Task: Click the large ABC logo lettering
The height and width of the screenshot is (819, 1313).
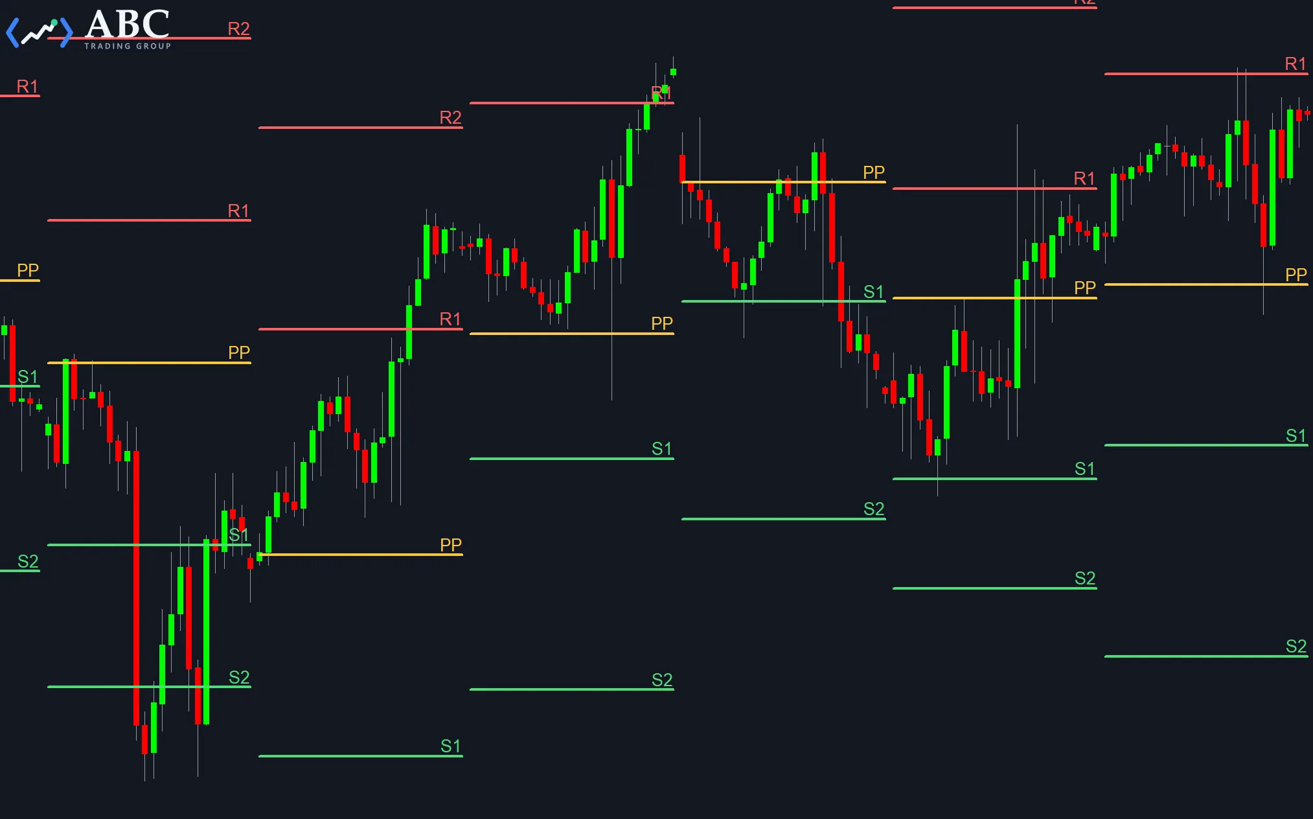Action: tap(128, 25)
